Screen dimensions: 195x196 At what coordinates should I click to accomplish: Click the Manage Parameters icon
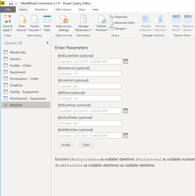pos(83,19)
